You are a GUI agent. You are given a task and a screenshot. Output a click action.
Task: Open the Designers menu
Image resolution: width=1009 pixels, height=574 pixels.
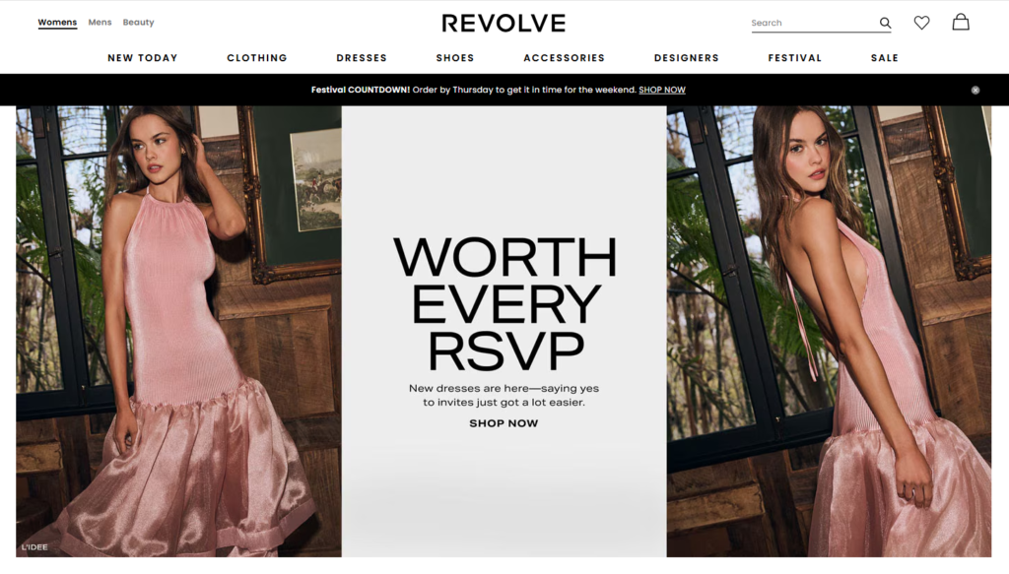coord(687,58)
